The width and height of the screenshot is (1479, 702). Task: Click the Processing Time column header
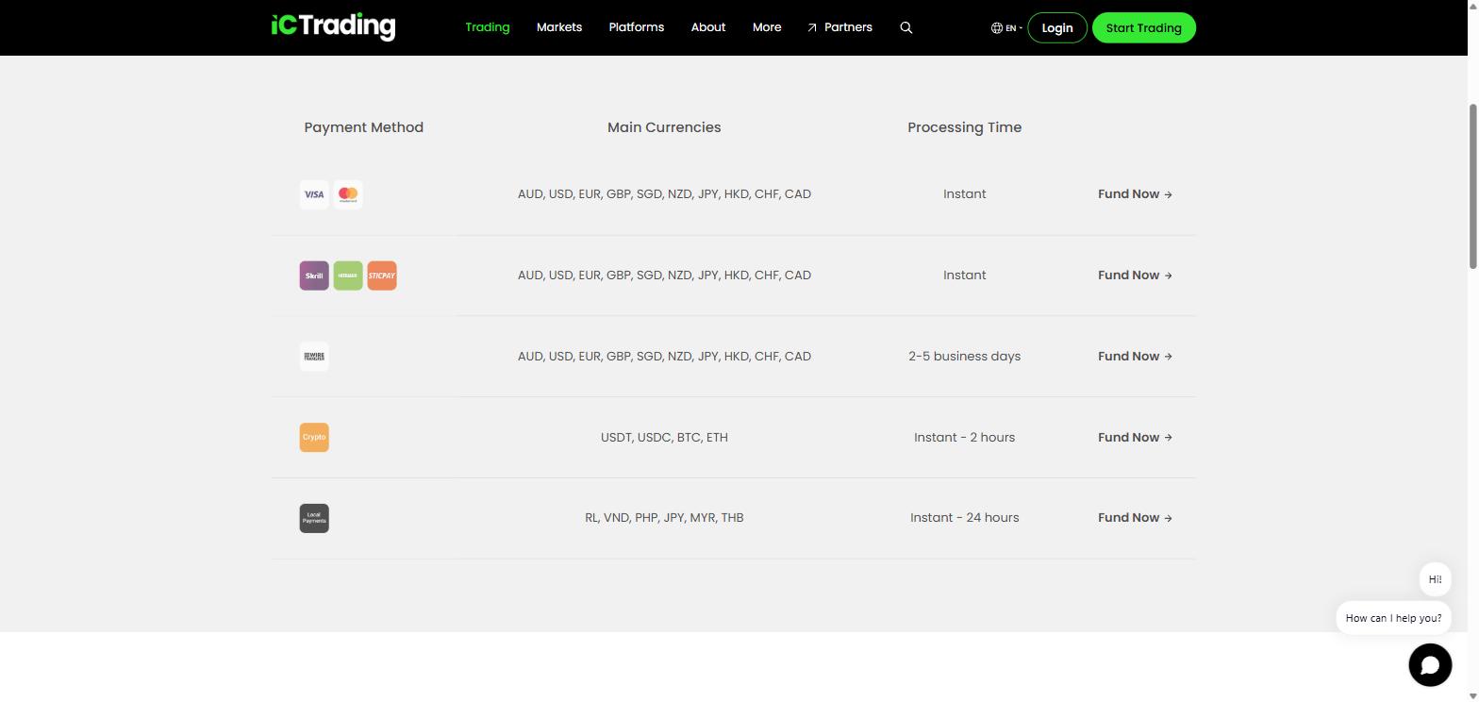coord(965,127)
